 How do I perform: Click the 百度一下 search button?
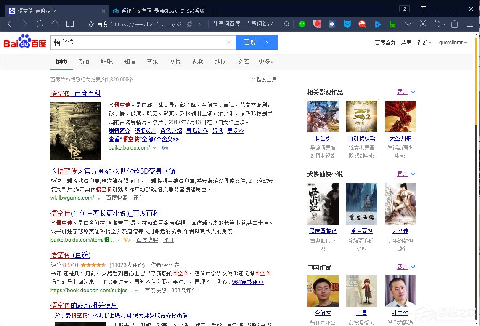257,43
